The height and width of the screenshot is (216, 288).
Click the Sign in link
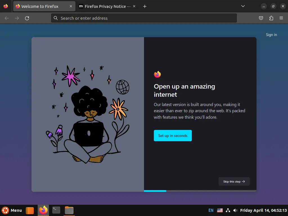pos(271,35)
